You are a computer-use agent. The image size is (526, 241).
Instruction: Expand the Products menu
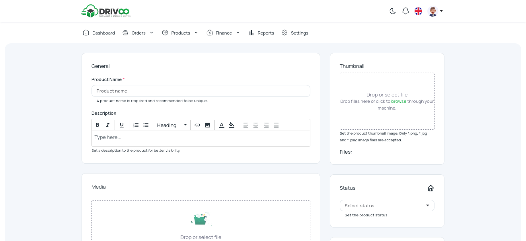pyautogui.click(x=180, y=33)
